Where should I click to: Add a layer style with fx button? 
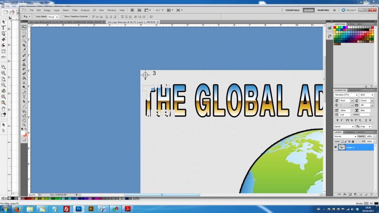click(345, 194)
